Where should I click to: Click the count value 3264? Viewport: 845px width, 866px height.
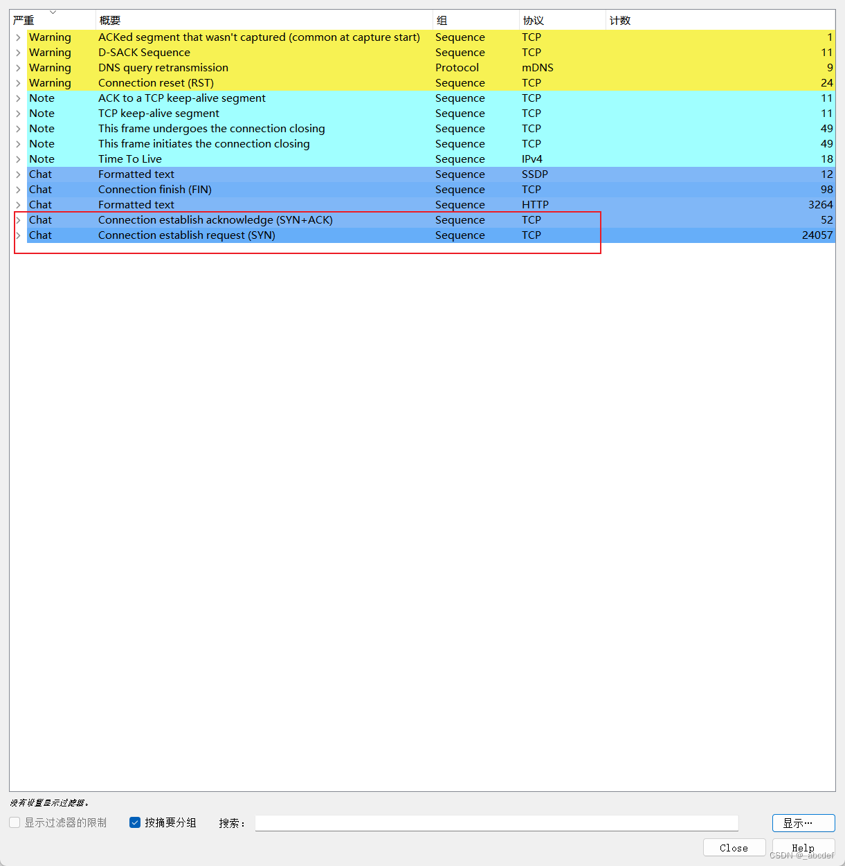[821, 205]
